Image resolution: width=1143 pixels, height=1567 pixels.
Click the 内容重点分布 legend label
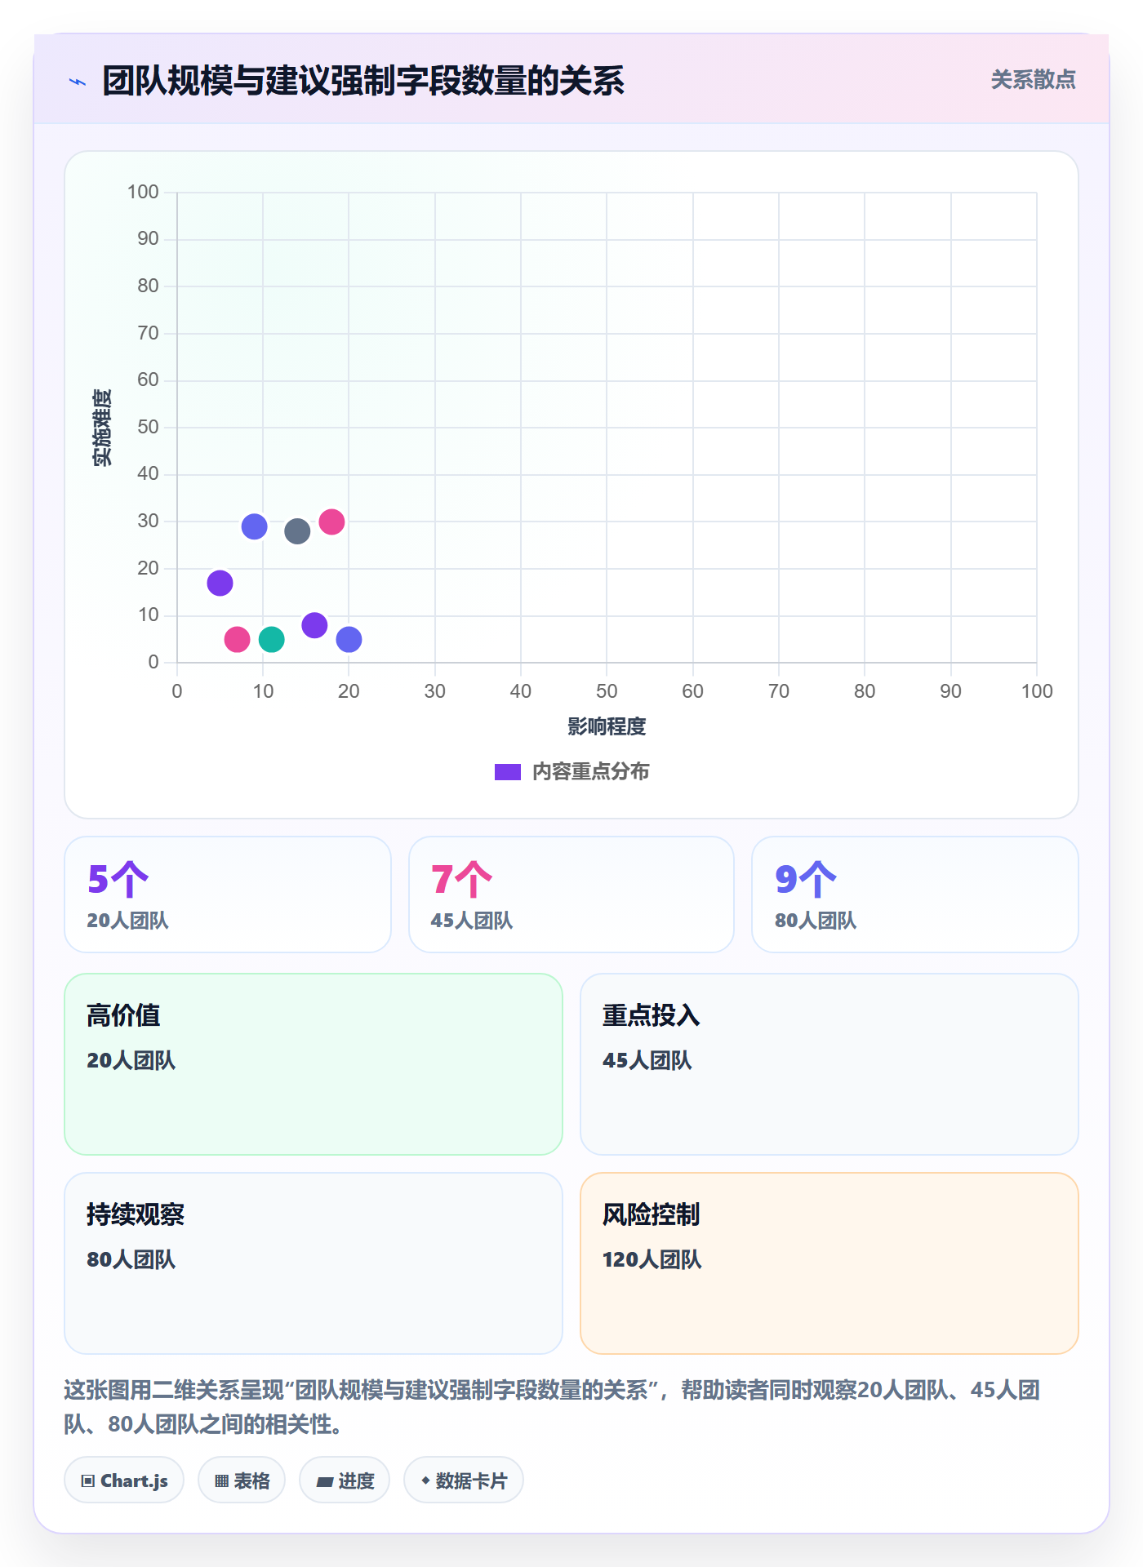[590, 772]
